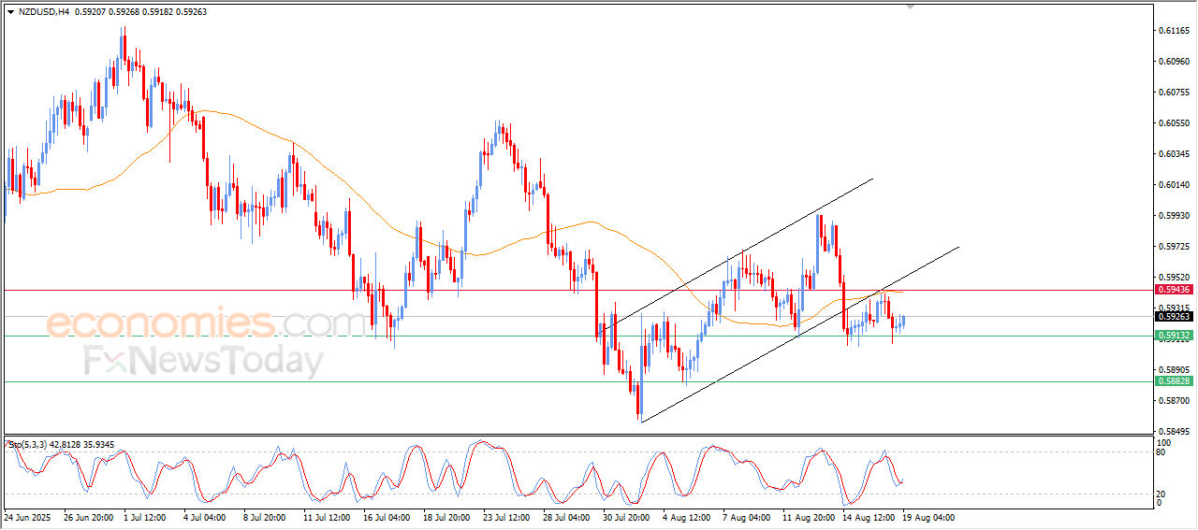Click the 16 Jul 04:00 time label
The height and width of the screenshot is (530, 1198).
tap(387, 517)
